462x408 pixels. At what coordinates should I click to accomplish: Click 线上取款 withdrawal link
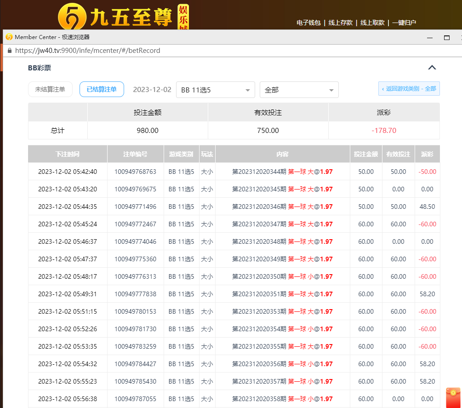tap(372, 23)
